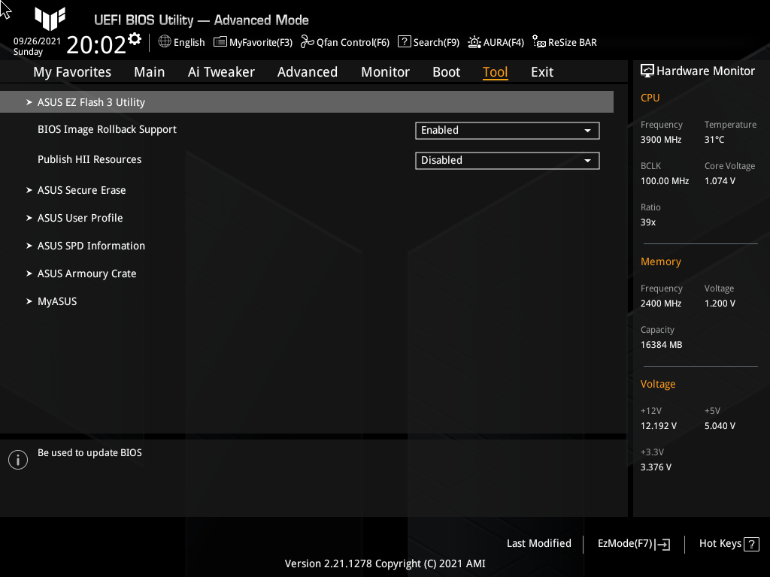Switch to EzMode(F7)
770x577 pixels.
632,543
